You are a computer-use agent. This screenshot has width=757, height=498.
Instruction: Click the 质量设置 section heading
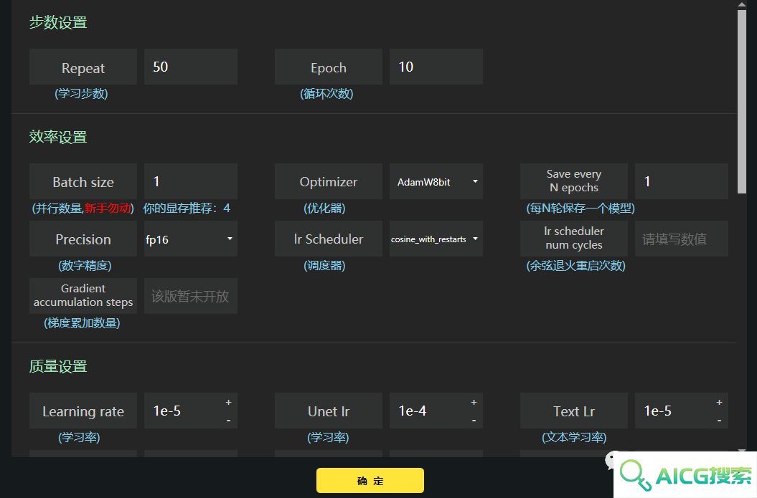coord(58,366)
